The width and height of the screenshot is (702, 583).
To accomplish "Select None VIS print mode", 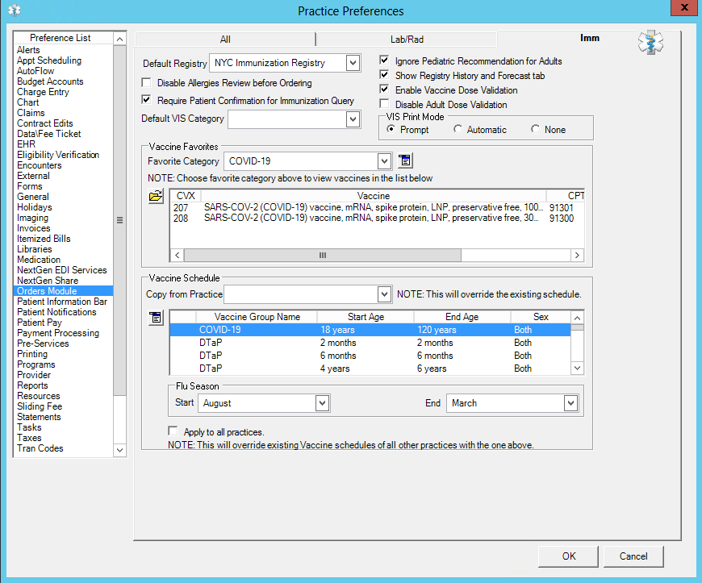I will point(535,129).
